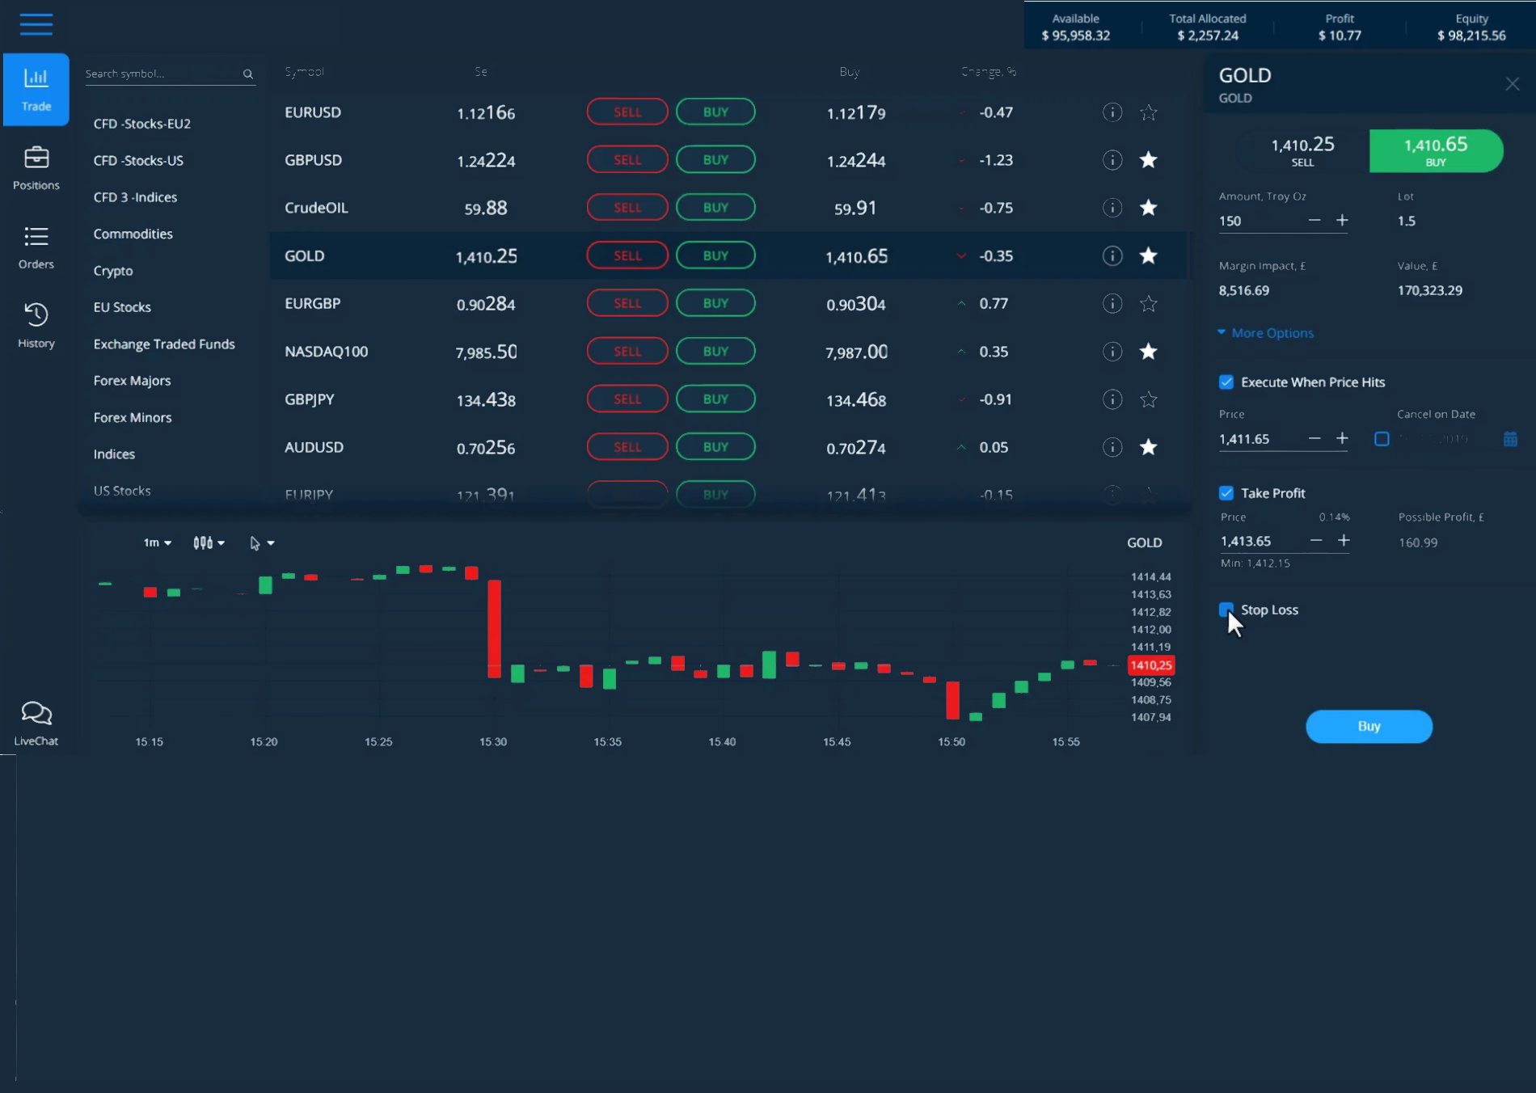This screenshot has height=1093, width=1536.
Task: Increase the Amount with plus stepper
Action: (1342, 221)
